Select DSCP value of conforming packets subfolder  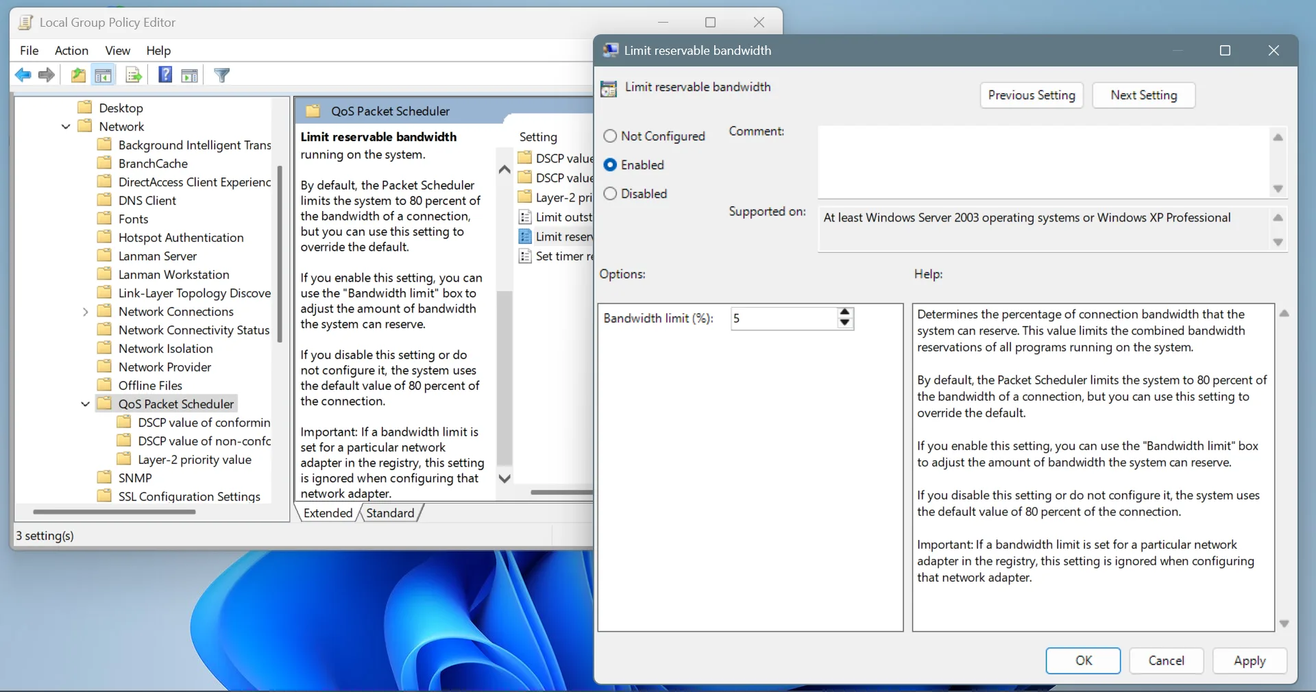click(204, 422)
